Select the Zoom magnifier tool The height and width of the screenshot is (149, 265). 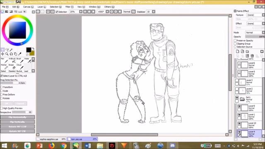(x=7, y=54)
